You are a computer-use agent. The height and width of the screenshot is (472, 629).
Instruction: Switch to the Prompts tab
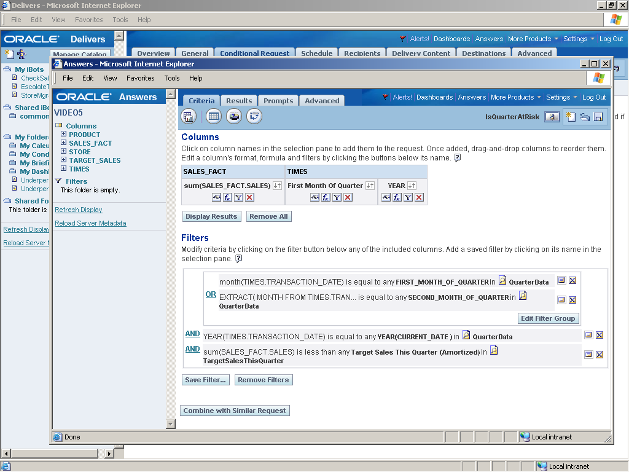pos(278,101)
